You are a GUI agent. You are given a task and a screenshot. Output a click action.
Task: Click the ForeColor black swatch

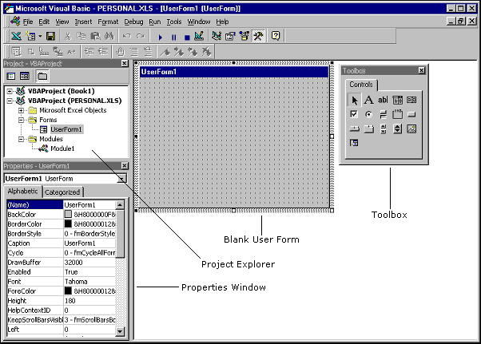(x=68, y=291)
